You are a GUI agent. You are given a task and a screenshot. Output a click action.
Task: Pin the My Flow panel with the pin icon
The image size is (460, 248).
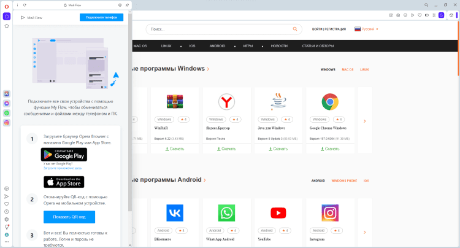pyautogui.click(x=127, y=5)
